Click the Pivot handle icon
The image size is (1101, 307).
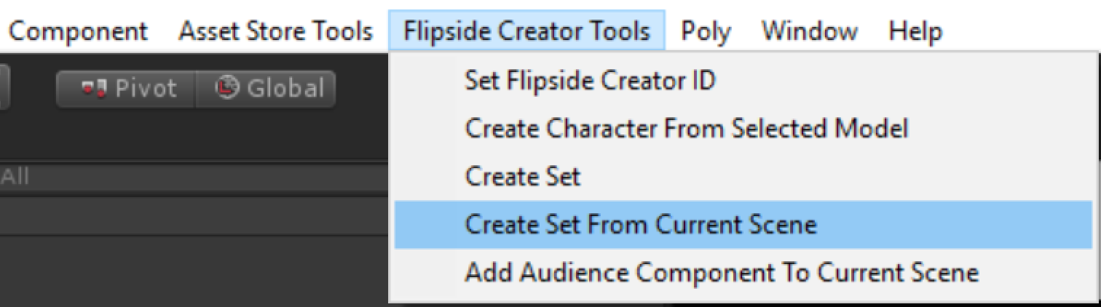pos(92,89)
